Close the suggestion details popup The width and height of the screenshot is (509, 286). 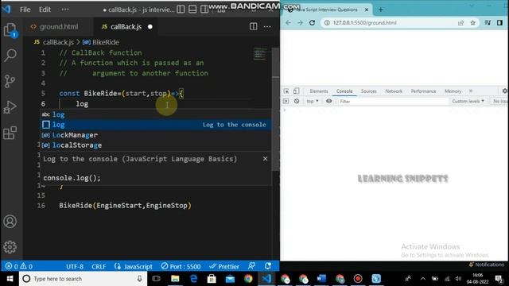(x=265, y=159)
